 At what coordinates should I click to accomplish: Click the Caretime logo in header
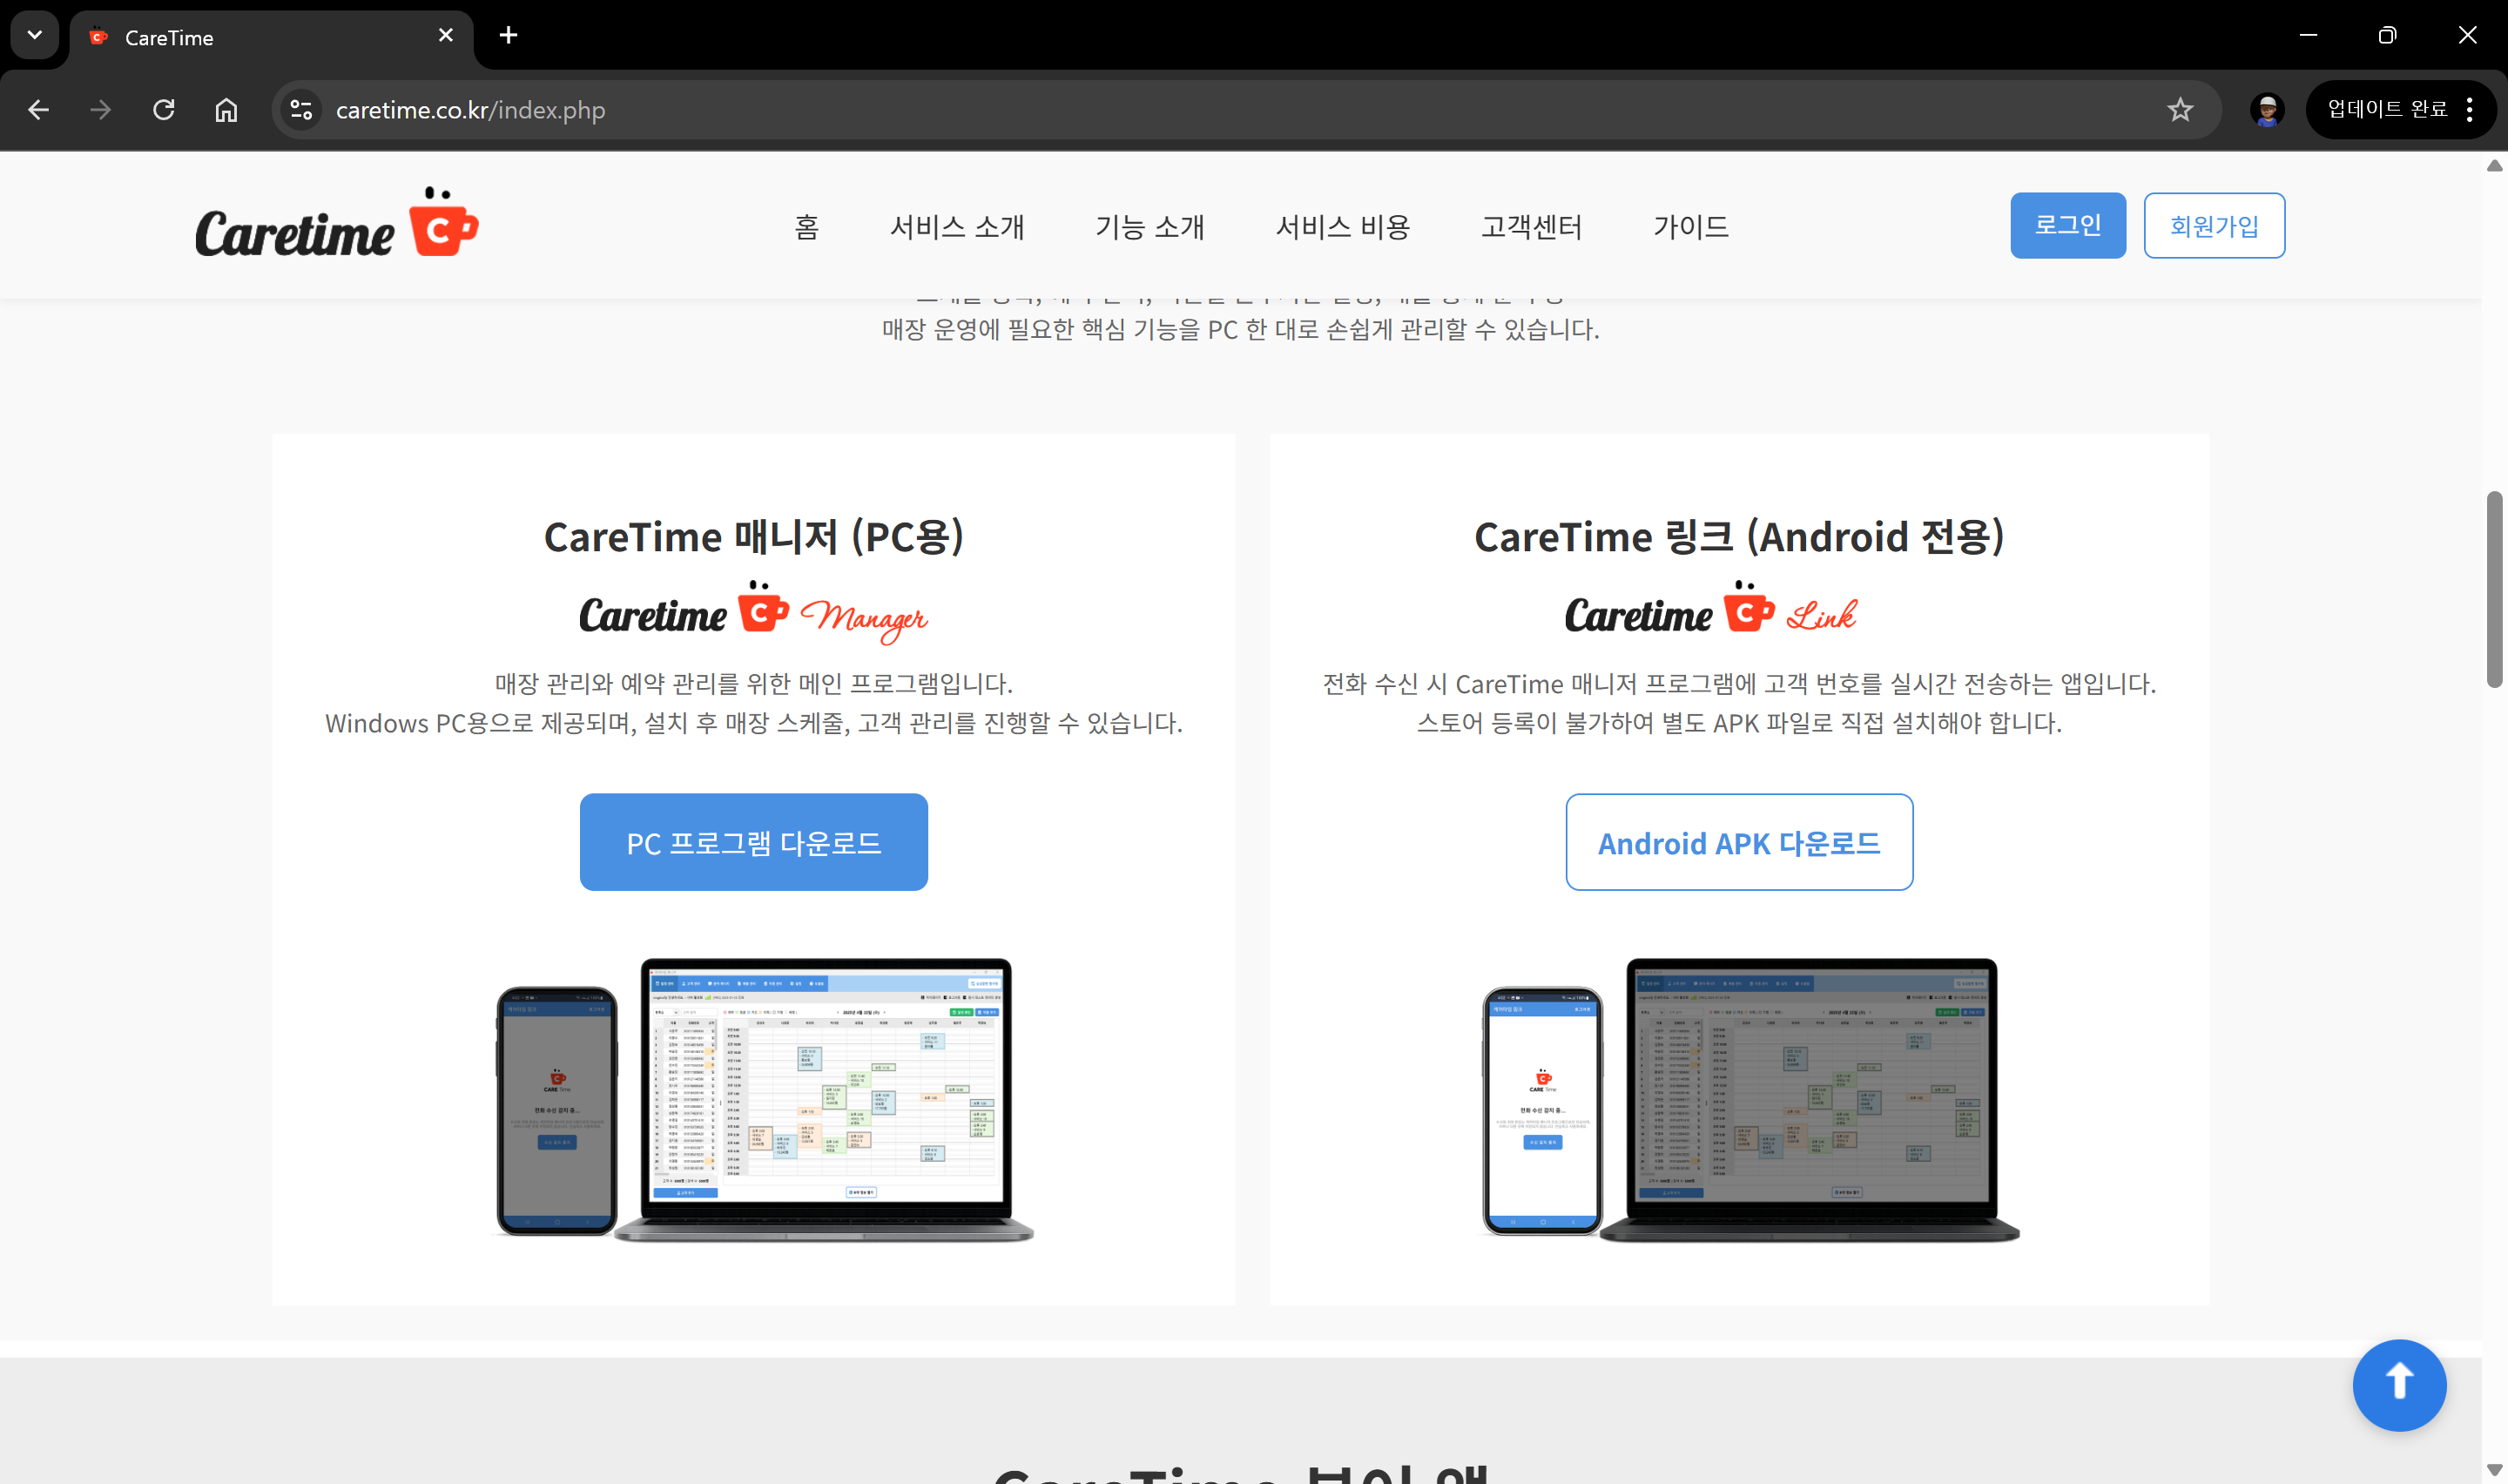click(336, 225)
